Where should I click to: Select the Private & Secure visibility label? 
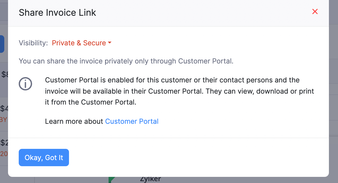pos(79,43)
